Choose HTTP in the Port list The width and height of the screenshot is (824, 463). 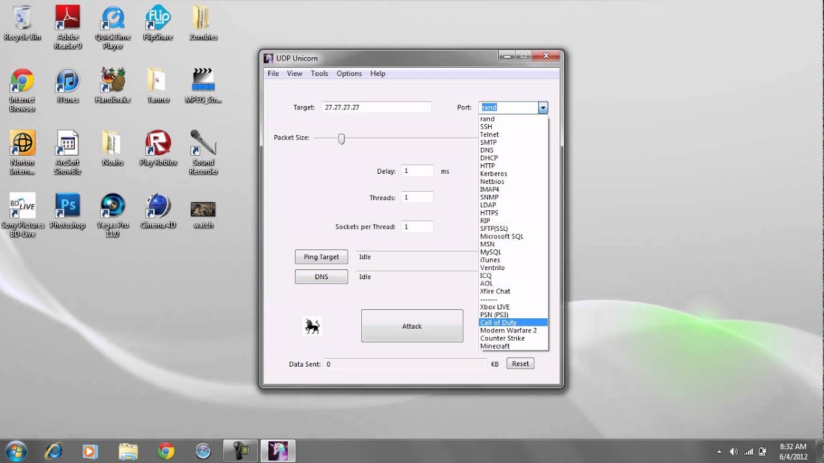(x=513, y=166)
